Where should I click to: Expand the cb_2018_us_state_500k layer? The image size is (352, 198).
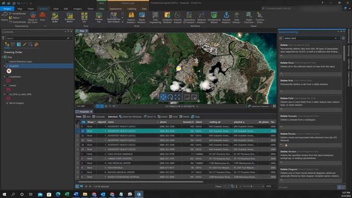click(x=4, y=94)
